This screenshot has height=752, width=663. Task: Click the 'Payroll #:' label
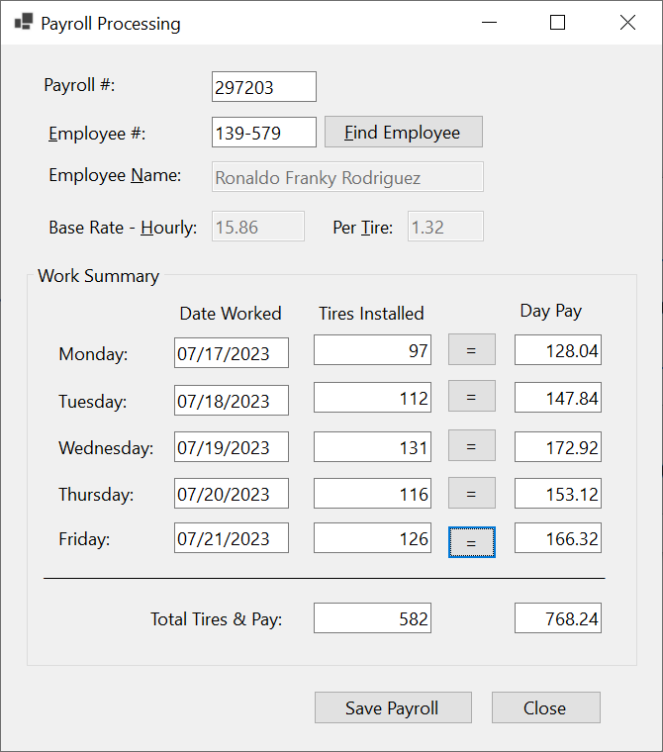coord(79,85)
